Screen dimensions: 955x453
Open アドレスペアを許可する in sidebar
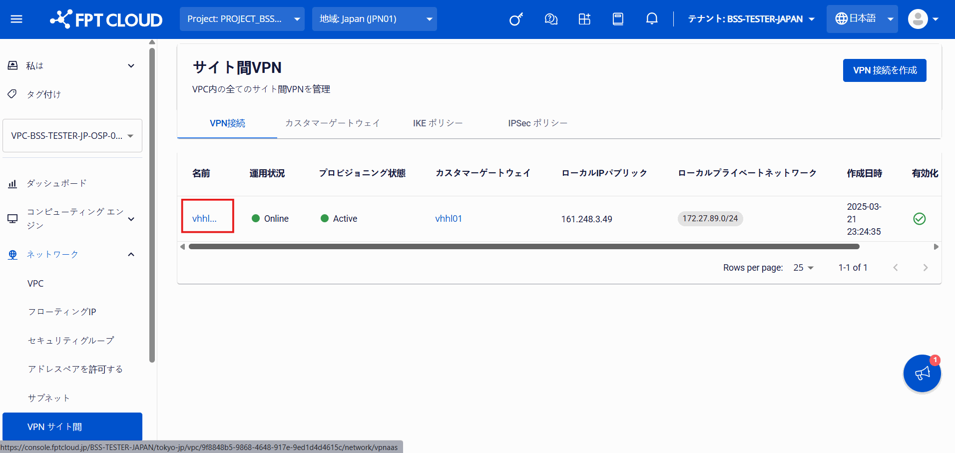point(75,369)
